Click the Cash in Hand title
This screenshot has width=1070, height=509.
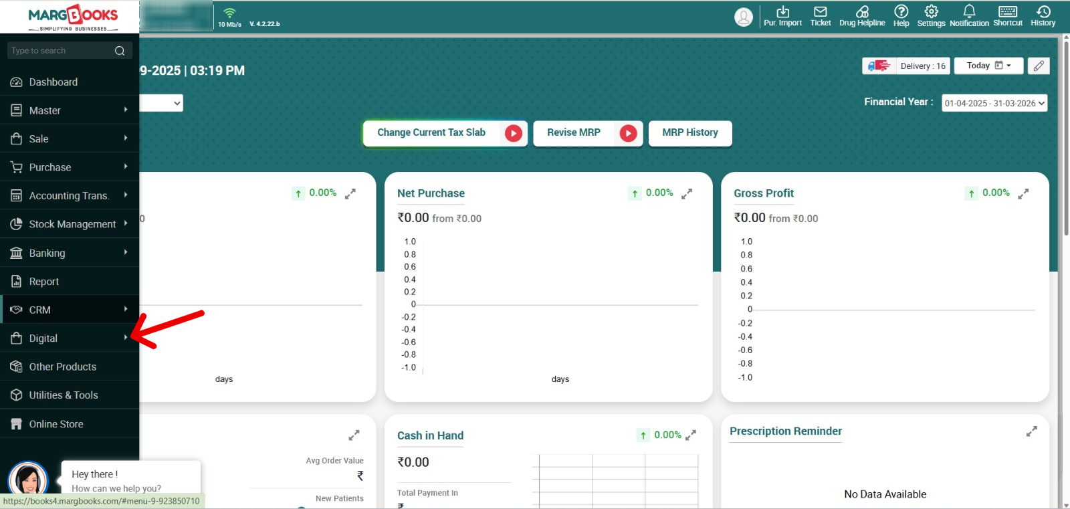pos(430,436)
